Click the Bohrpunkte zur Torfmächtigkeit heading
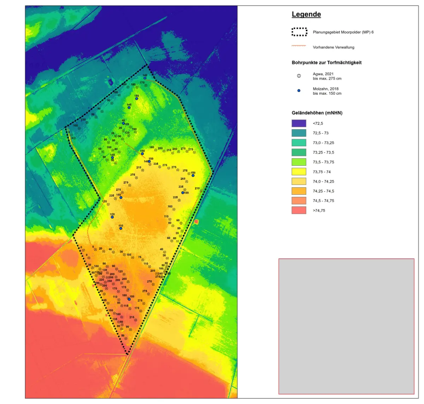Image resolution: width=424 pixels, height=404 pixels. [326, 63]
